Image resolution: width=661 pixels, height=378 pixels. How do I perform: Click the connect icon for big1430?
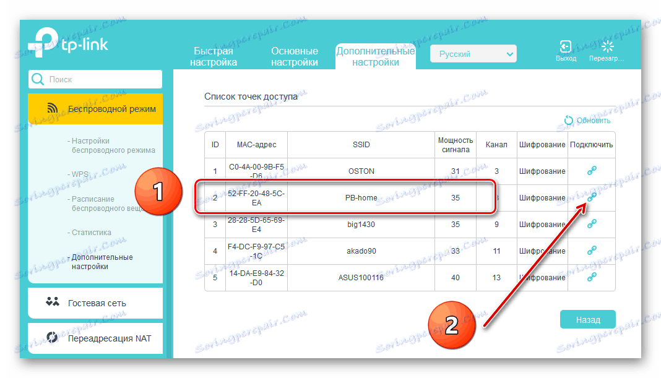[x=592, y=224]
